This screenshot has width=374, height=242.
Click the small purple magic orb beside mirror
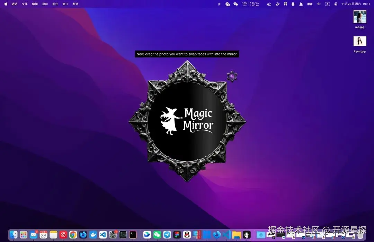point(232,76)
